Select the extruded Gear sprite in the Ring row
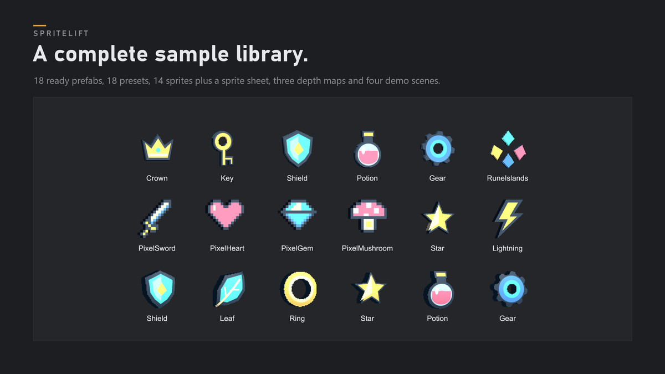 (x=509, y=289)
